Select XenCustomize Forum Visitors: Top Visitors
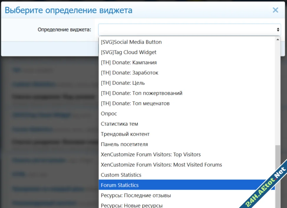287x208 pixels. 151,154
